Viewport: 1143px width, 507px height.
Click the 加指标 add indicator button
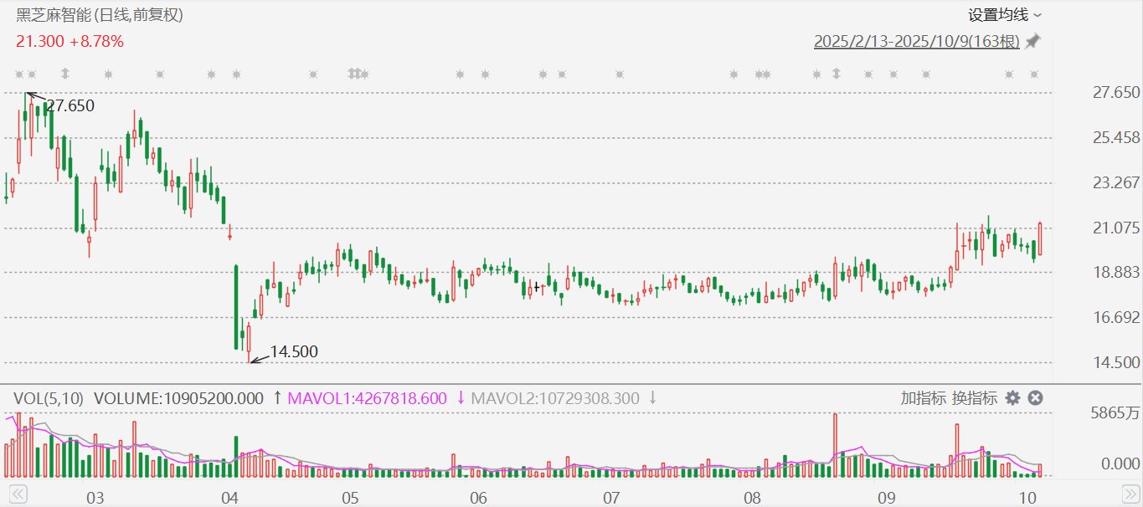click(924, 398)
